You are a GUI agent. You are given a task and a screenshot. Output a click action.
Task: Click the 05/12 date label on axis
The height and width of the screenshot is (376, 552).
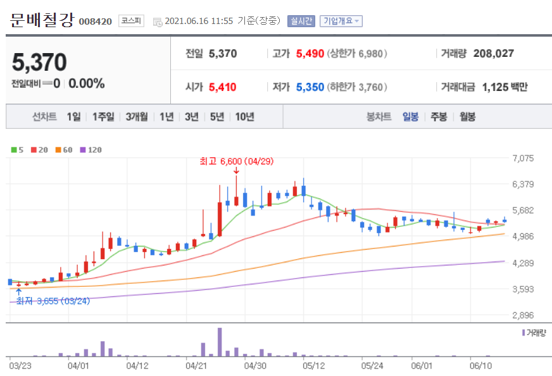314,366
